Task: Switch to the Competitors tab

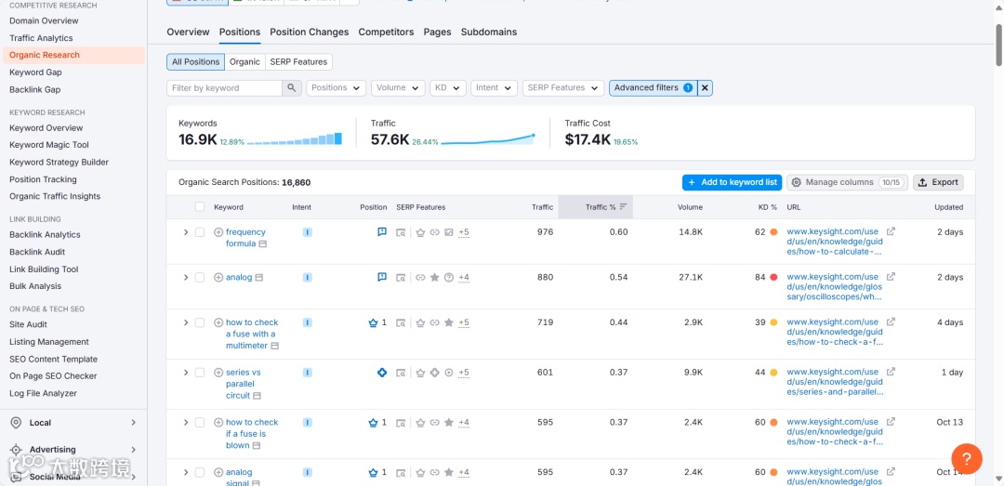Action: [x=386, y=32]
